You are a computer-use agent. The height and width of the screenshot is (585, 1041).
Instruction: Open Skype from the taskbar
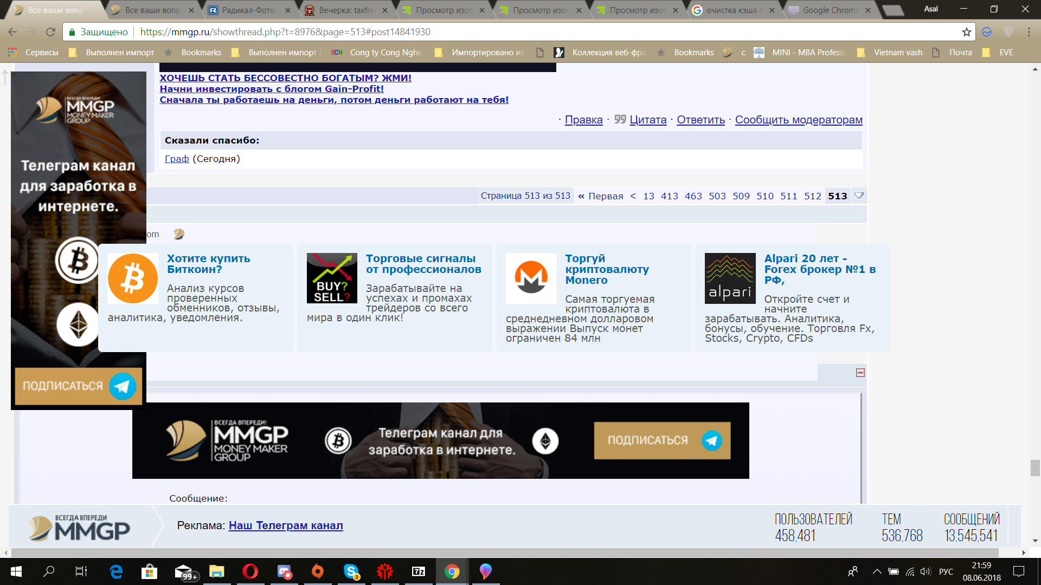coord(351,571)
